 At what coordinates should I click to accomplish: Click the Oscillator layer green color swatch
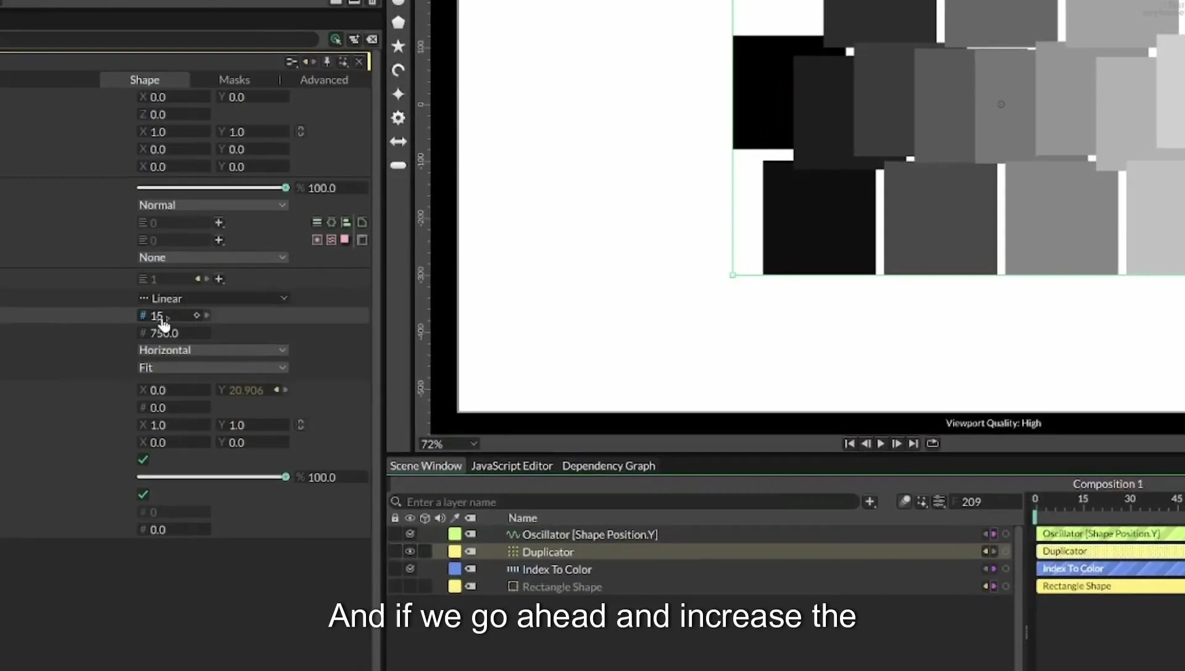coord(455,534)
